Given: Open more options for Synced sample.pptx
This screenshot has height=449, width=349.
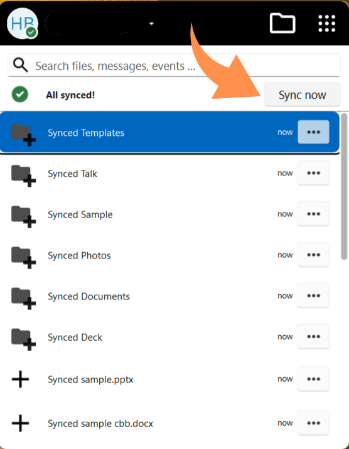Looking at the screenshot, I should [314, 379].
